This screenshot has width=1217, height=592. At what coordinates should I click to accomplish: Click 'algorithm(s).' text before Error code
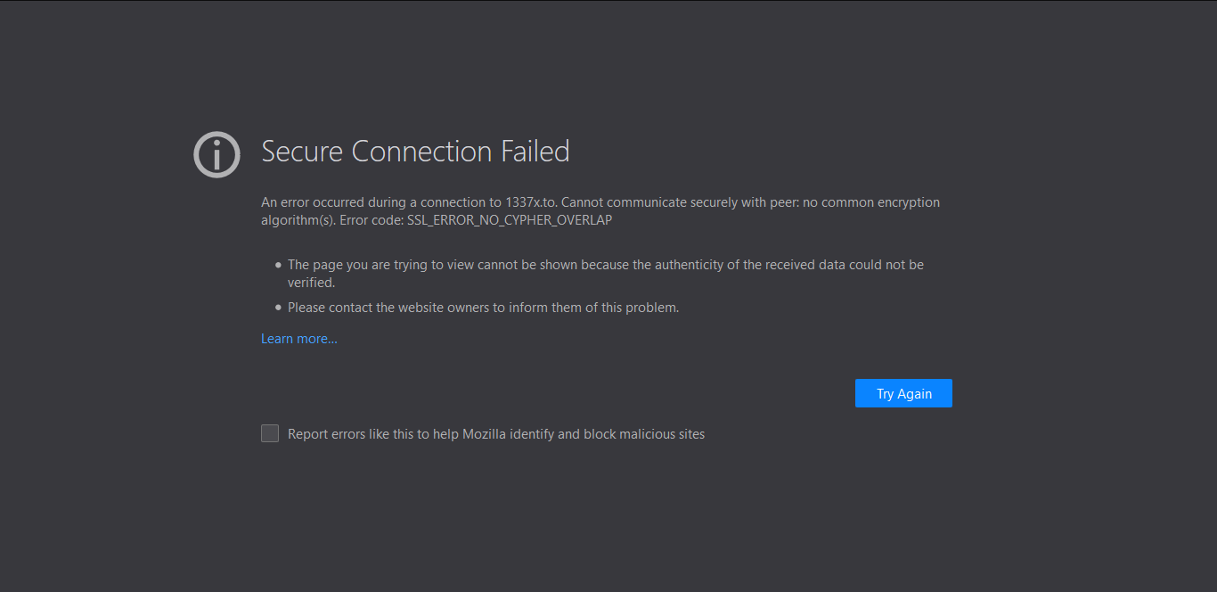point(298,220)
